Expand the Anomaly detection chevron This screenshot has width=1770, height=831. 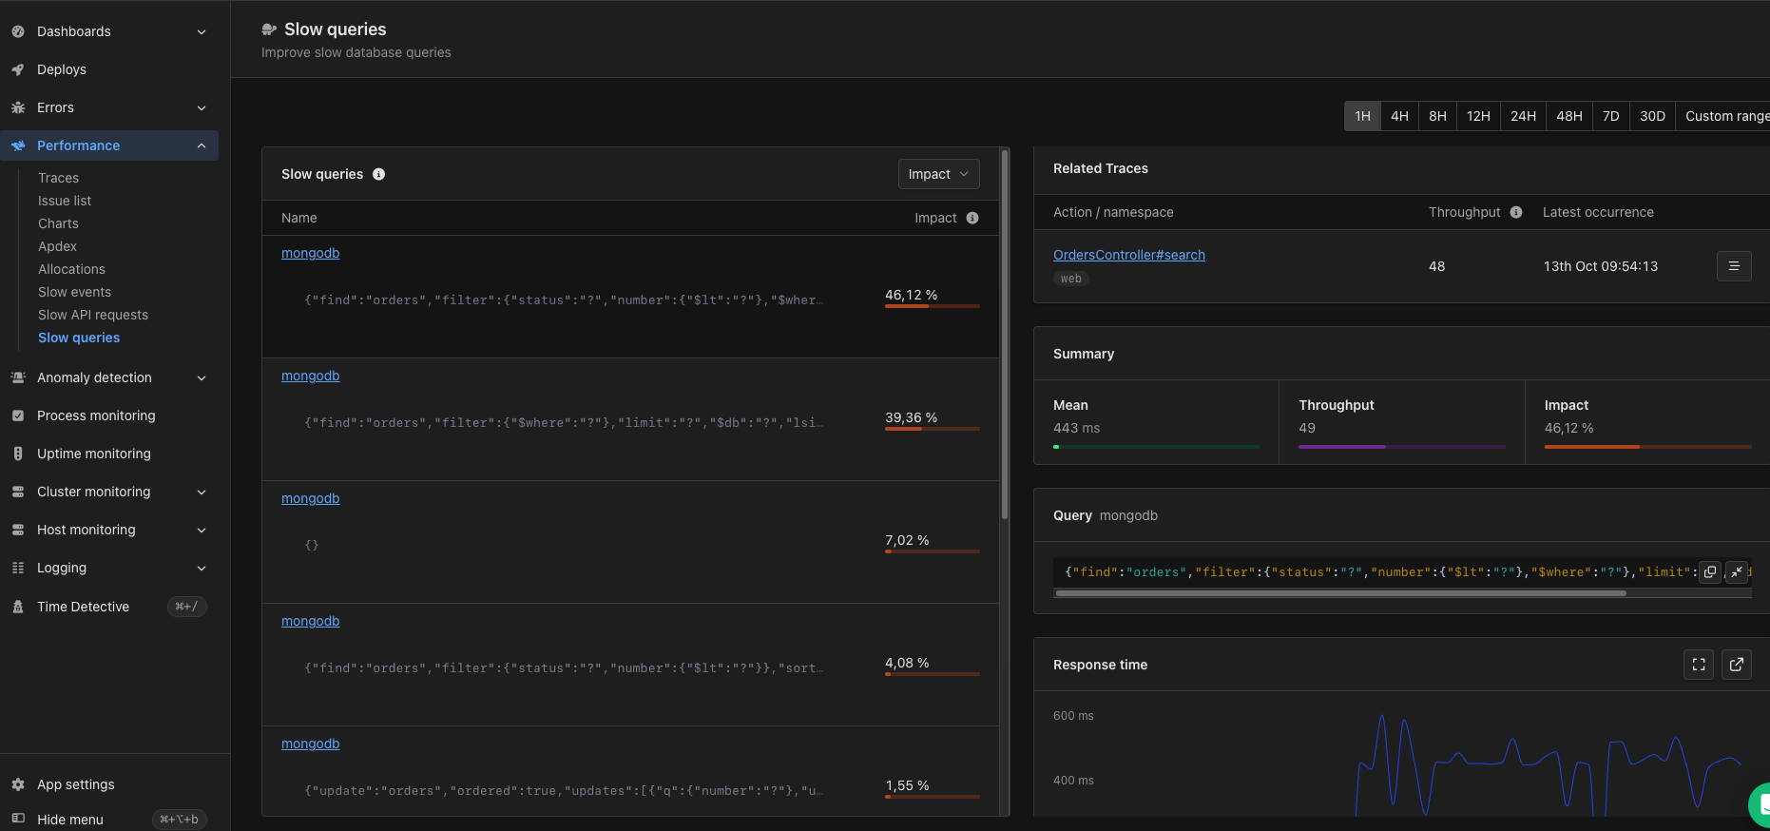[202, 377]
